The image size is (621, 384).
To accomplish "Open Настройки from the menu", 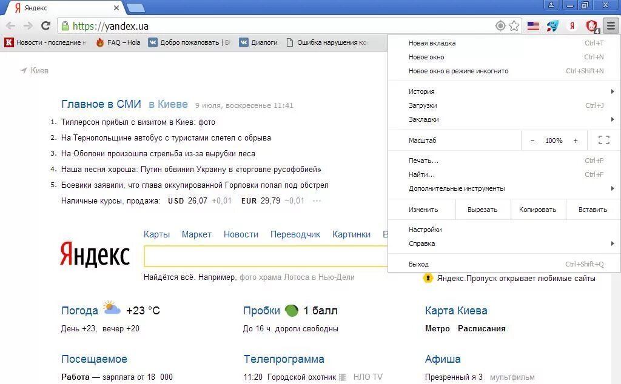I will point(504,230).
